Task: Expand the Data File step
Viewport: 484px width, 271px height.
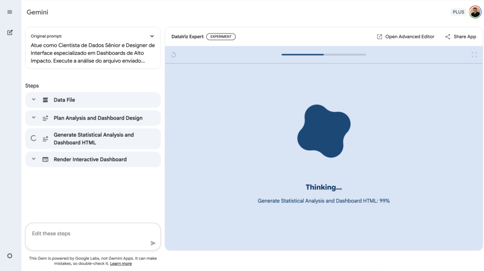Action: (x=34, y=100)
